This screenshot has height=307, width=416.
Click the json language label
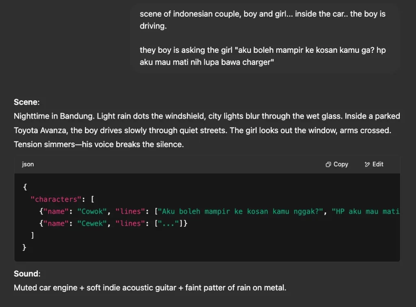pyautogui.click(x=28, y=164)
